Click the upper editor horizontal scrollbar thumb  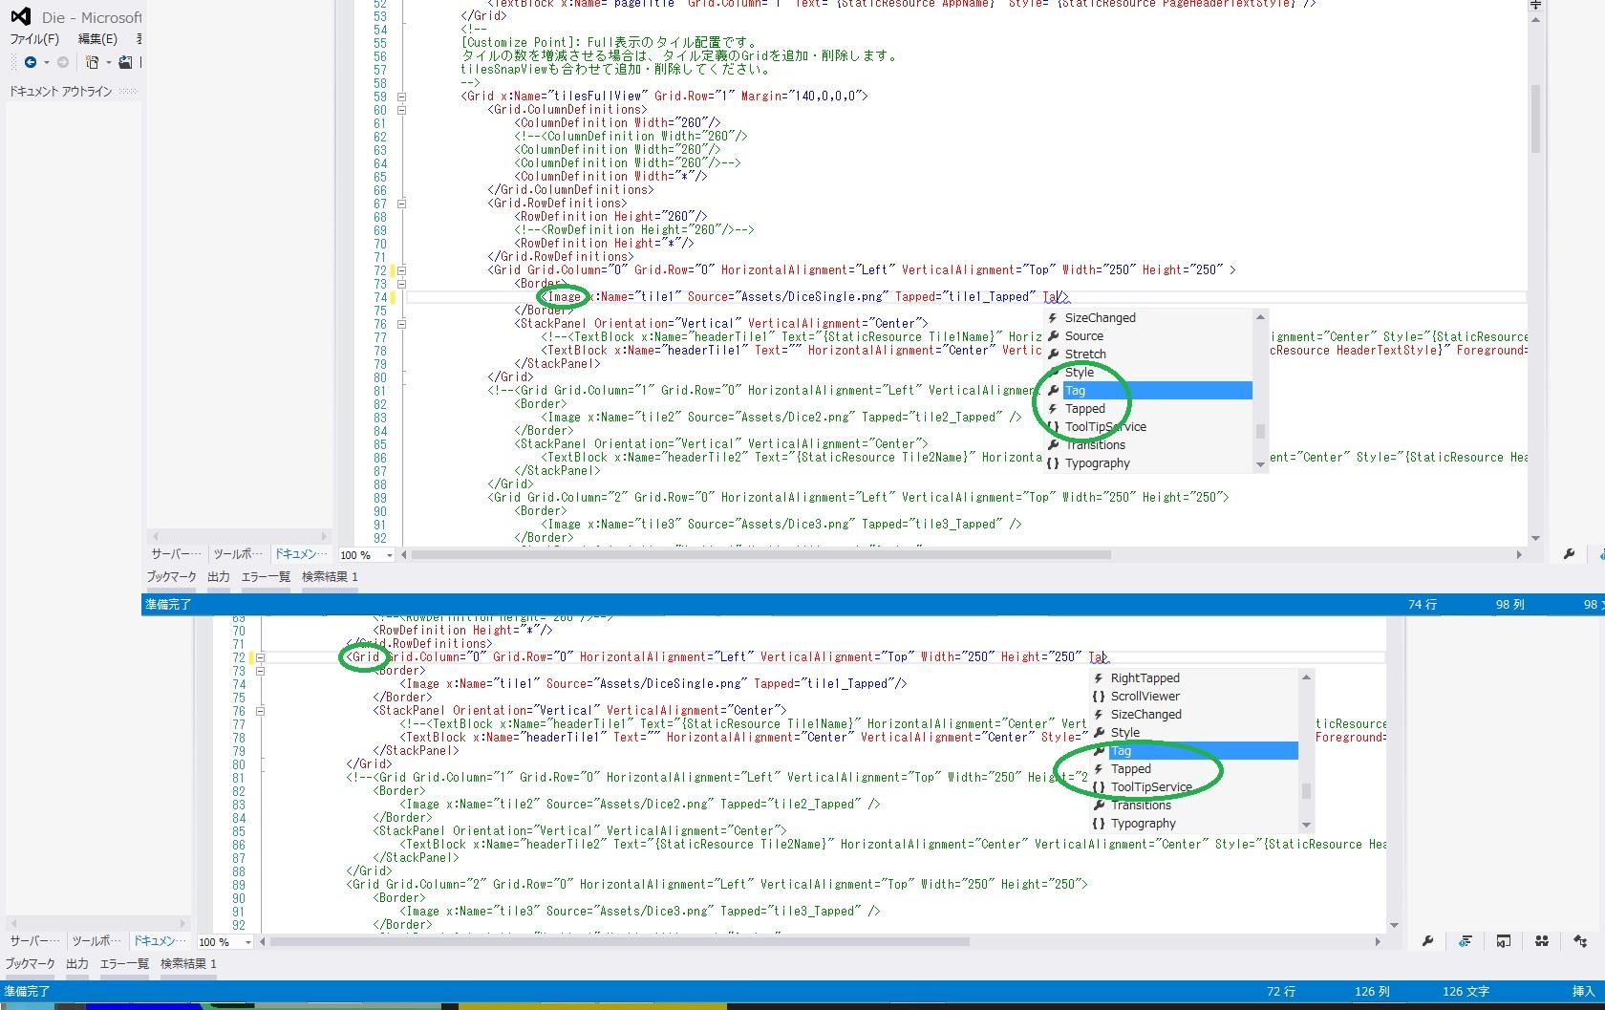click(761, 554)
